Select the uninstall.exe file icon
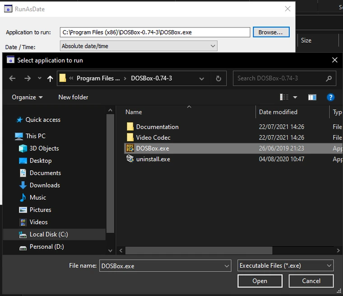Viewport: 343px width, 296px height. (130, 159)
